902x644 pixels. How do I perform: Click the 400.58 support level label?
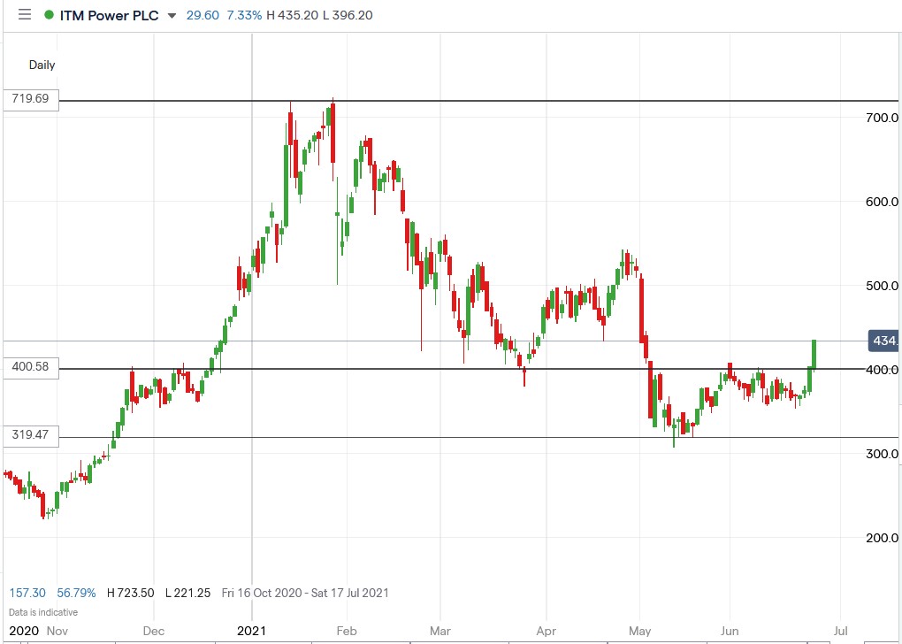(x=29, y=368)
